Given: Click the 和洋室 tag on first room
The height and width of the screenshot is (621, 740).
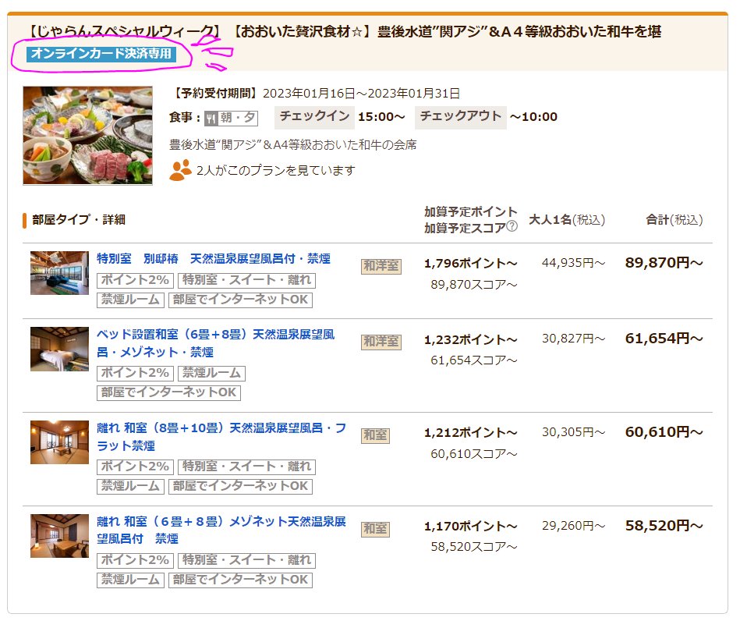Looking at the screenshot, I should pyautogui.click(x=381, y=266).
